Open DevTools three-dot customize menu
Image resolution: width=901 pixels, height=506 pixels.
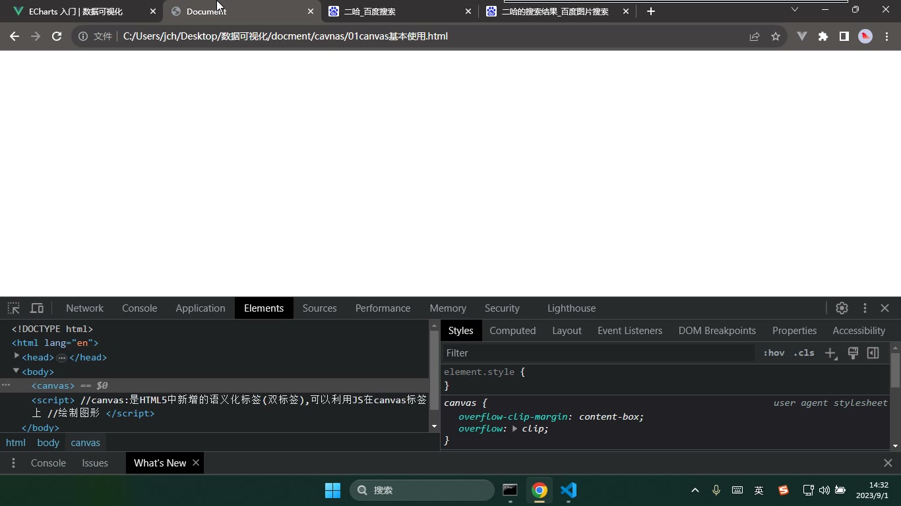(x=865, y=308)
